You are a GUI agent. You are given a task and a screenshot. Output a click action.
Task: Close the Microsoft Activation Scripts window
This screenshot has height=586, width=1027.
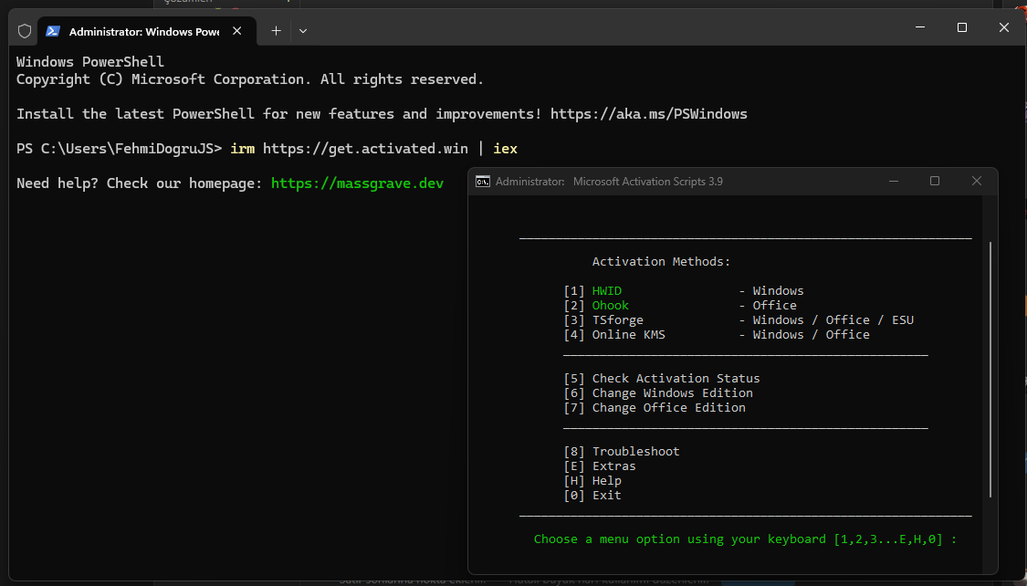coord(977,182)
